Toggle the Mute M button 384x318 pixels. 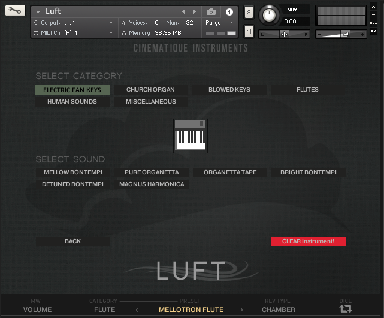click(x=249, y=31)
